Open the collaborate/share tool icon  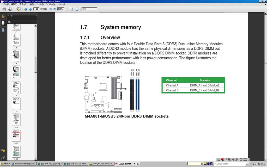click(10, 9)
